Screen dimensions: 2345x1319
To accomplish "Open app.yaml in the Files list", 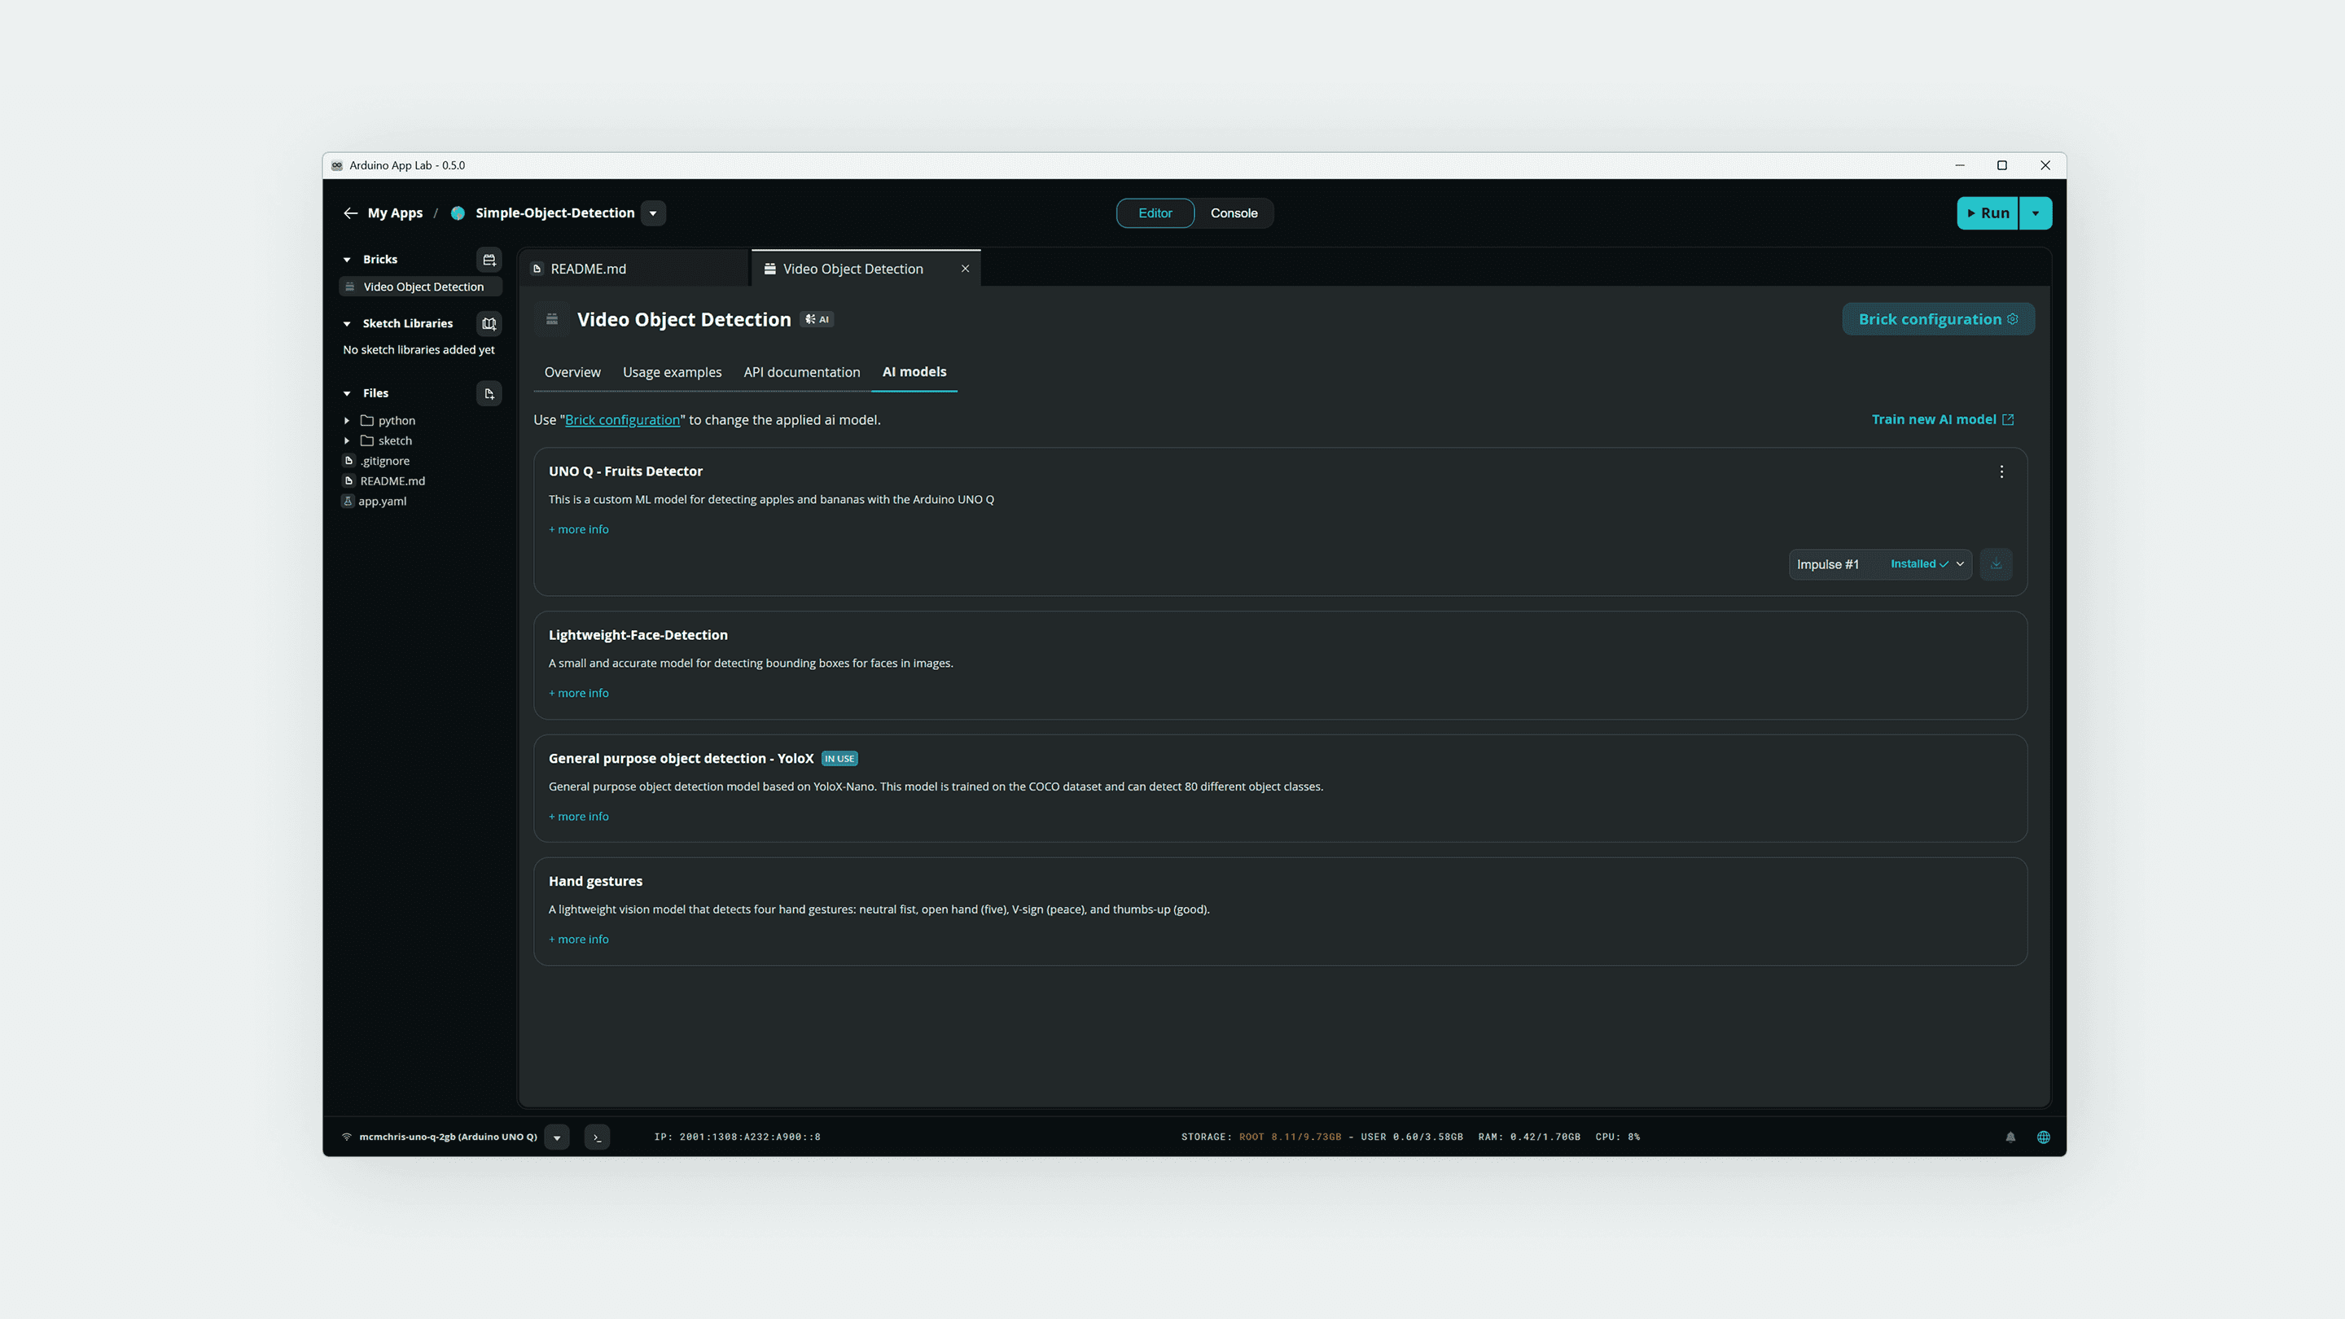I will 381,502.
